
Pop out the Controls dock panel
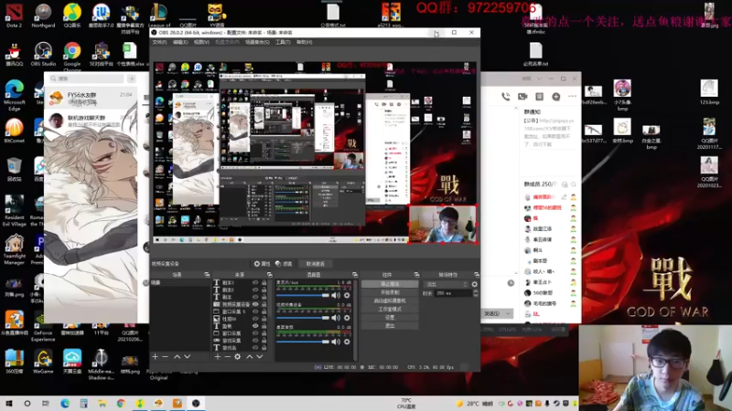click(x=416, y=275)
